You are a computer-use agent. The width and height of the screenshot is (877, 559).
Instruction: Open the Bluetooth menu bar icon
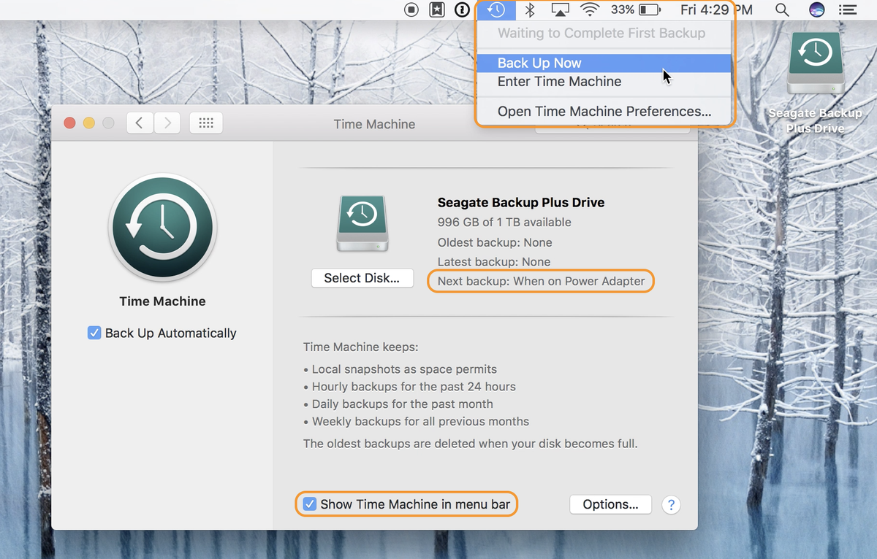point(531,9)
